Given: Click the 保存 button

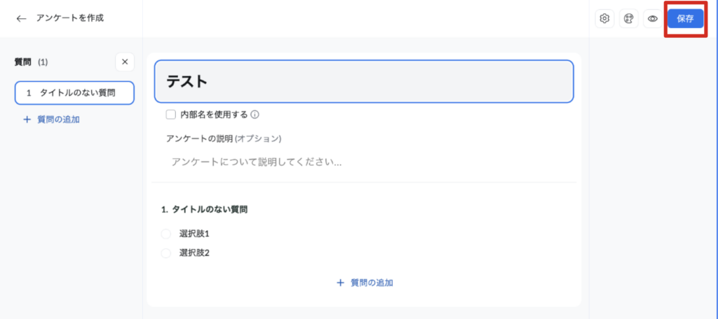Looking at the screenshot, I should click(x=685, y=19).
